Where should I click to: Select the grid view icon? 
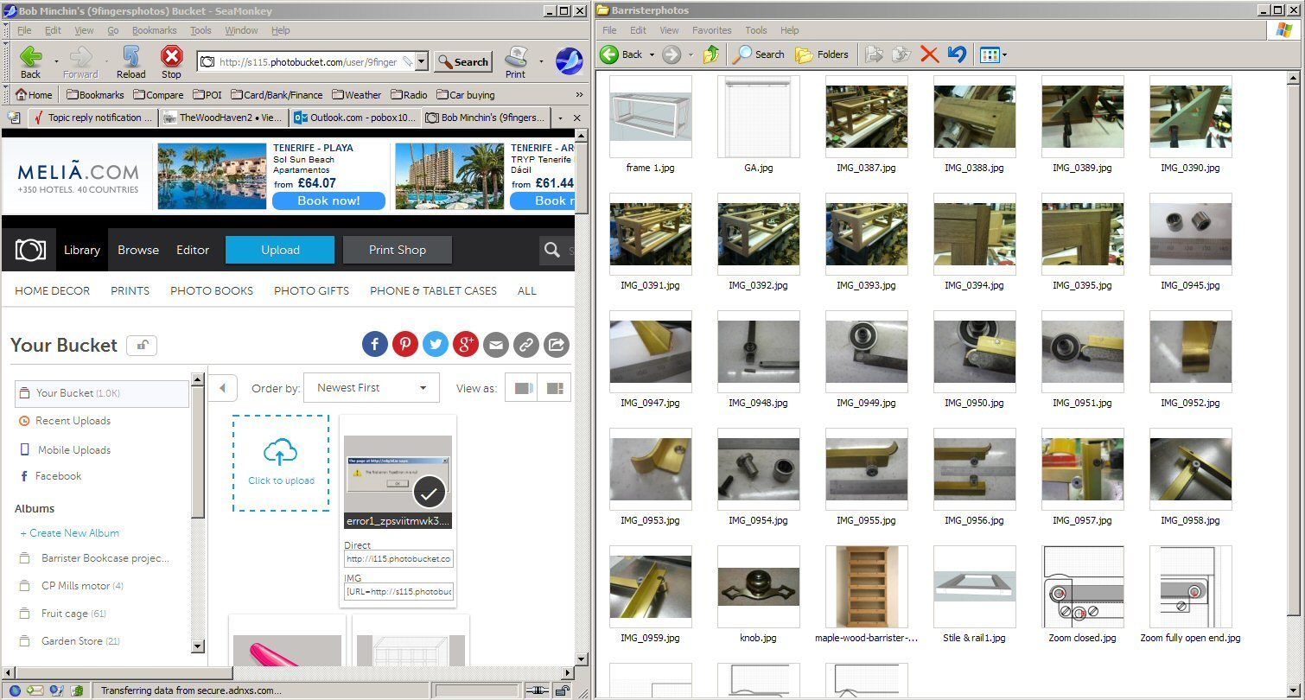pos(554,388)
